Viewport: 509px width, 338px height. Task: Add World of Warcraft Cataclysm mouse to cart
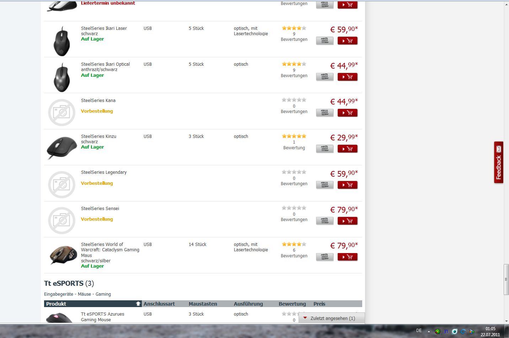click(347, 257)
